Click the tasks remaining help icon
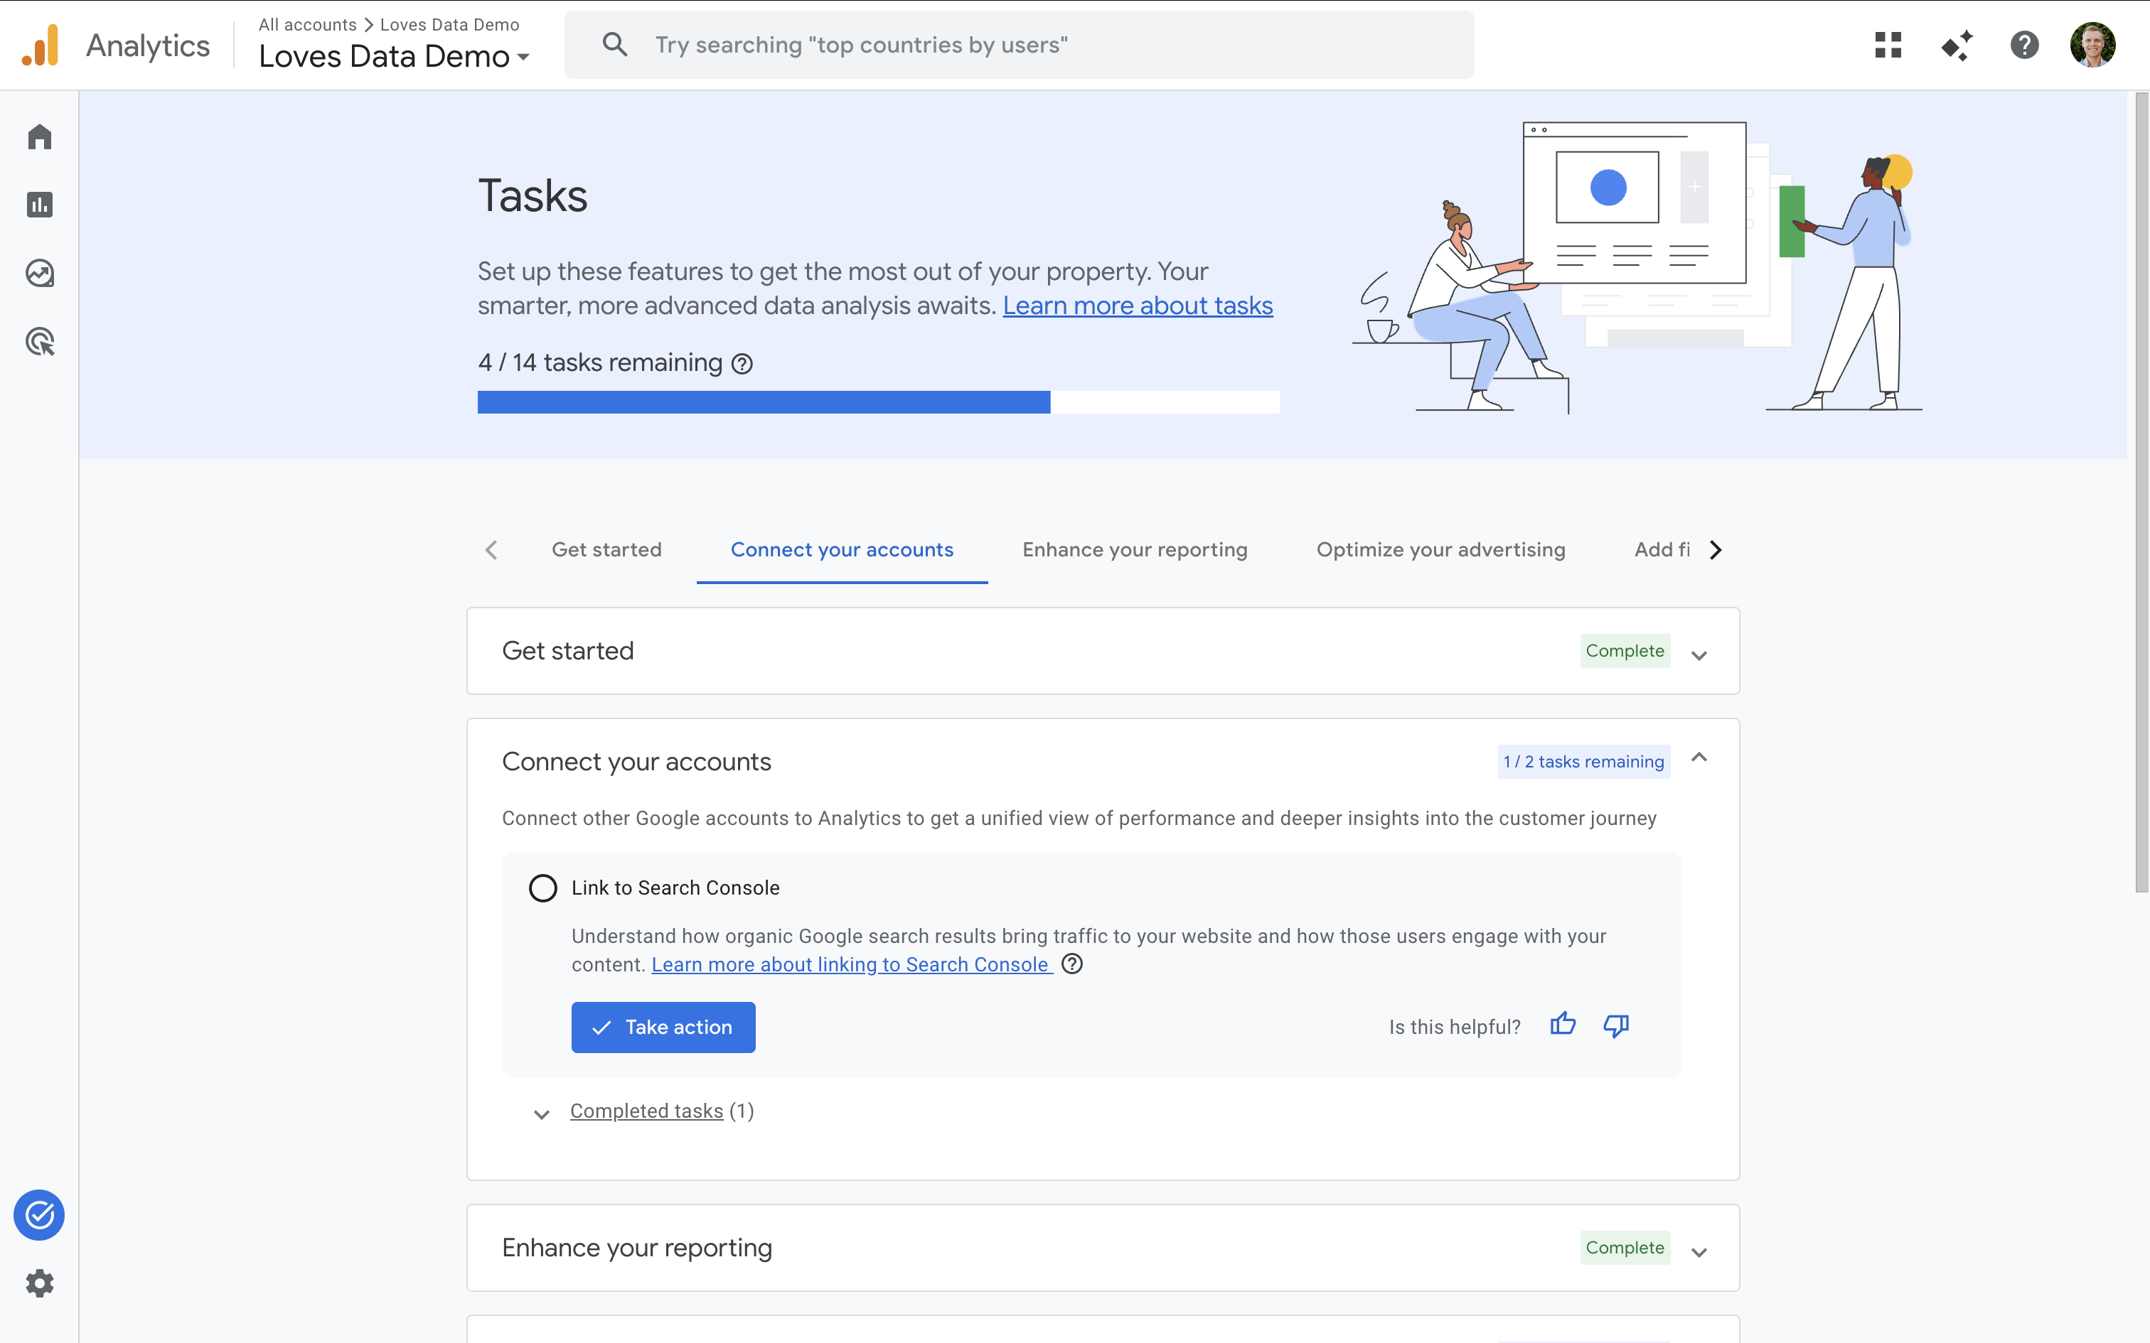 click(x=742, y=363)
